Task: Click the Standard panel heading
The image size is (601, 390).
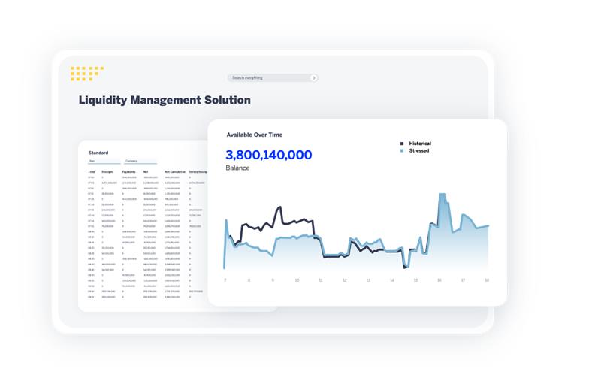Action: point(98,153)
